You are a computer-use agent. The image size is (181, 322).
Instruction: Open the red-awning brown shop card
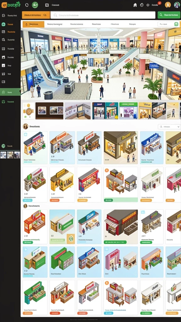121,227
